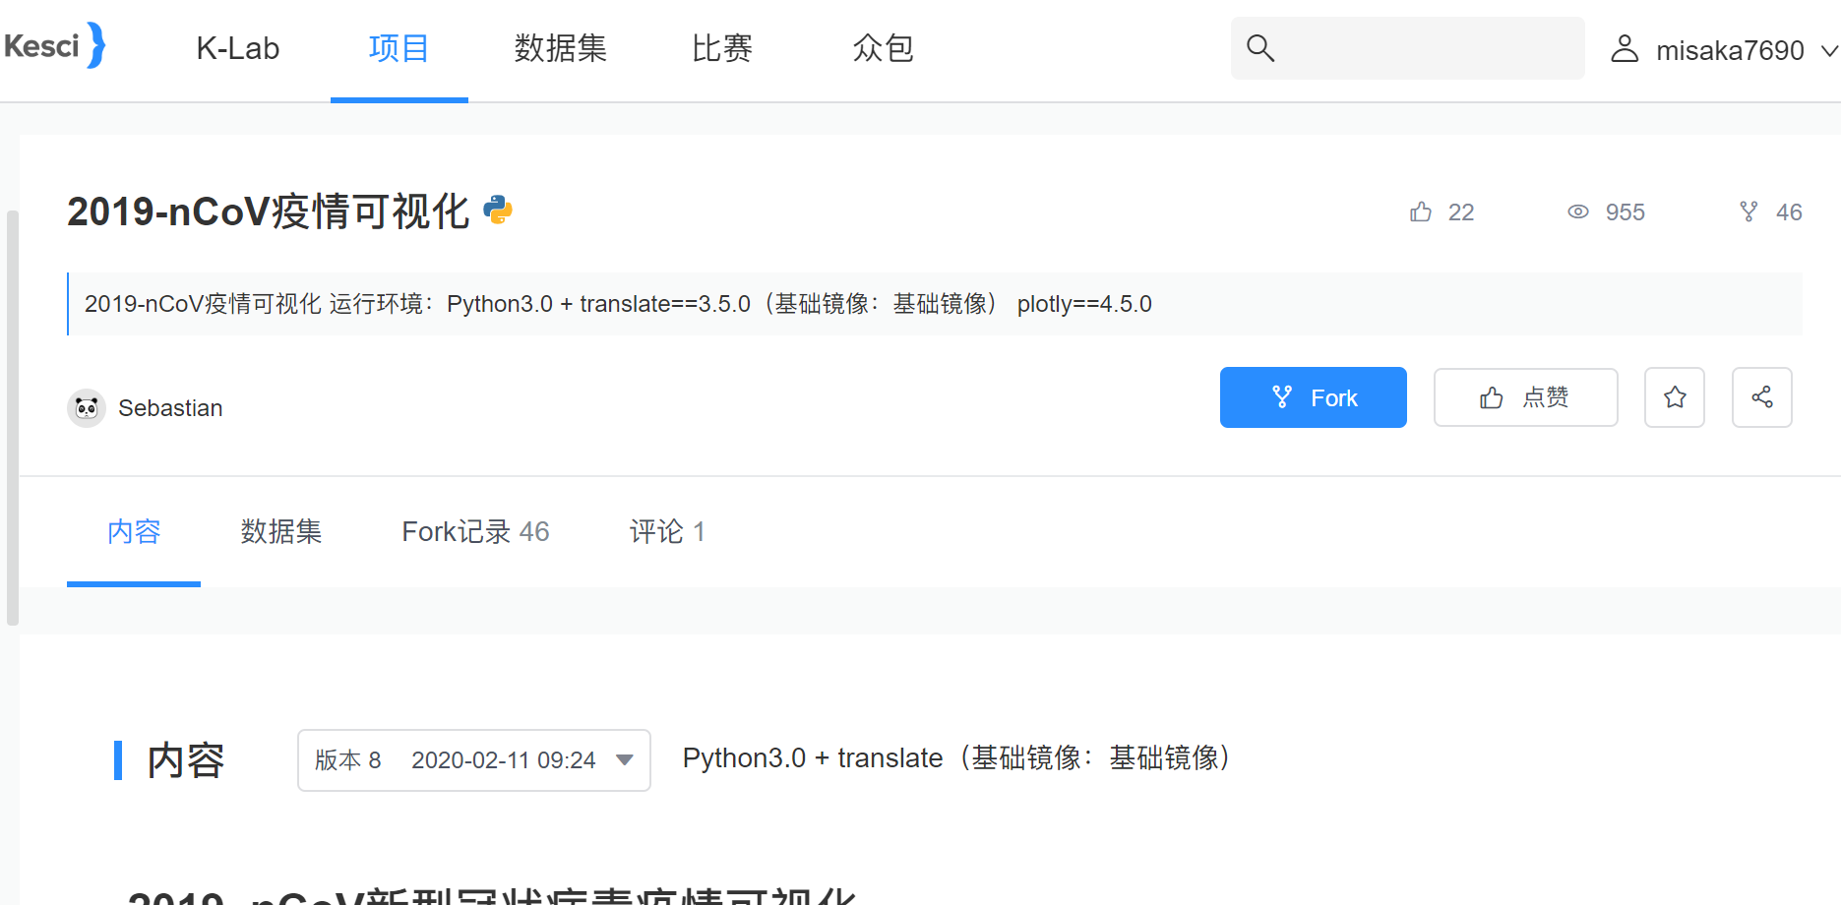
Task: Click the search magnifier icon
Action: [x=1260, y=48]
